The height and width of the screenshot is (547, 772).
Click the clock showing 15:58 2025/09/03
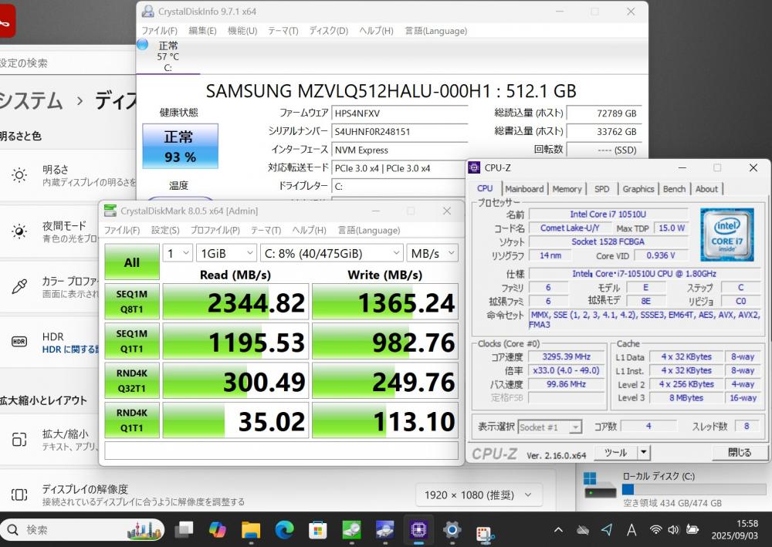pos(735,529)
